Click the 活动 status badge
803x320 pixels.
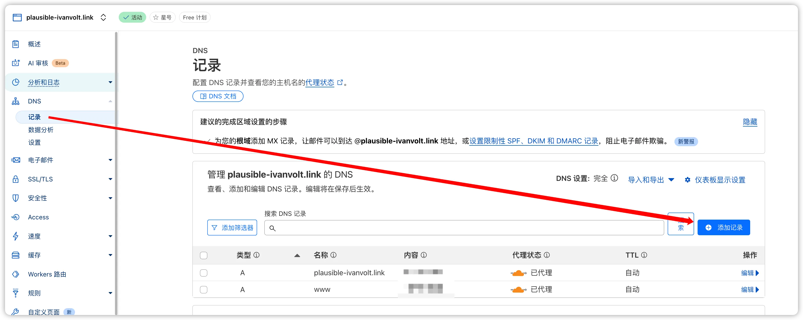pyautogui.click(x=133, y=17)
